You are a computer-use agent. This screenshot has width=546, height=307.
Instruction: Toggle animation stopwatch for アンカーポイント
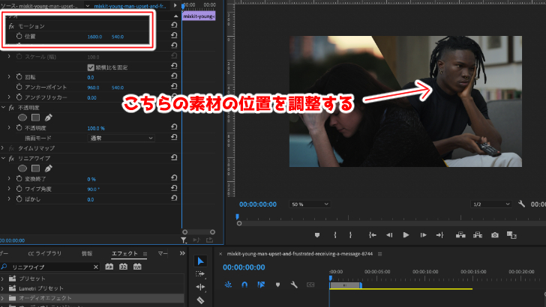point(19,87)
